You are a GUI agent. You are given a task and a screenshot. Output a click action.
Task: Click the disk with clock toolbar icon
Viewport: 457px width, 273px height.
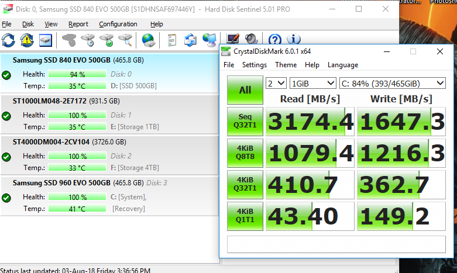click(88, 40)
